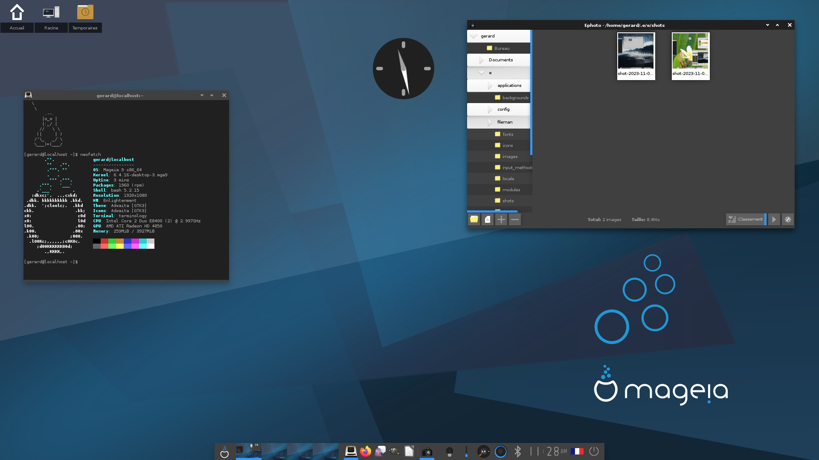Open the Mageia start menu in the shelf
Viewport: 819px width, 460px height.
coord(224,451)
